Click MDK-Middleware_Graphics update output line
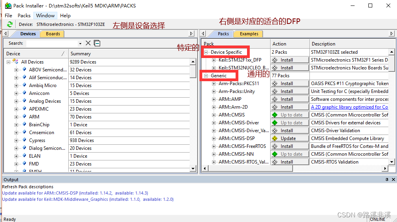397x222 pixels. (x=88, y=200)
